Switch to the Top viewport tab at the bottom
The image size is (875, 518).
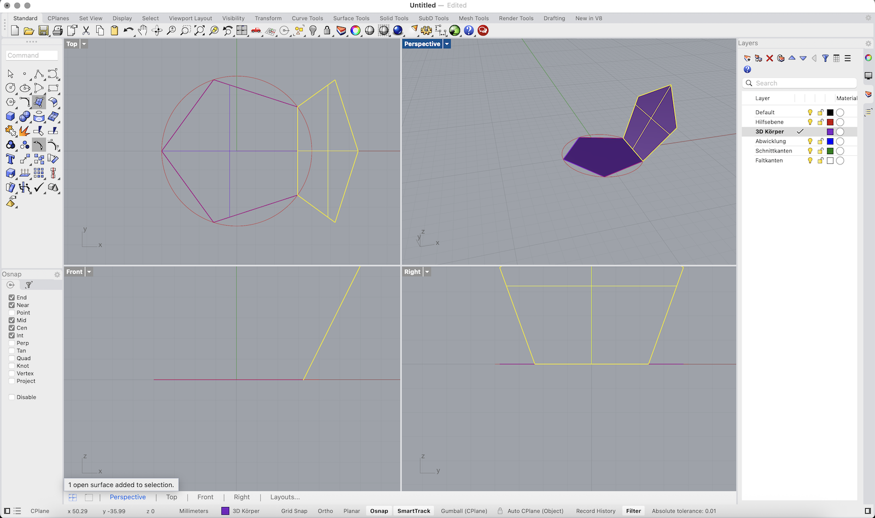[172, 497]
